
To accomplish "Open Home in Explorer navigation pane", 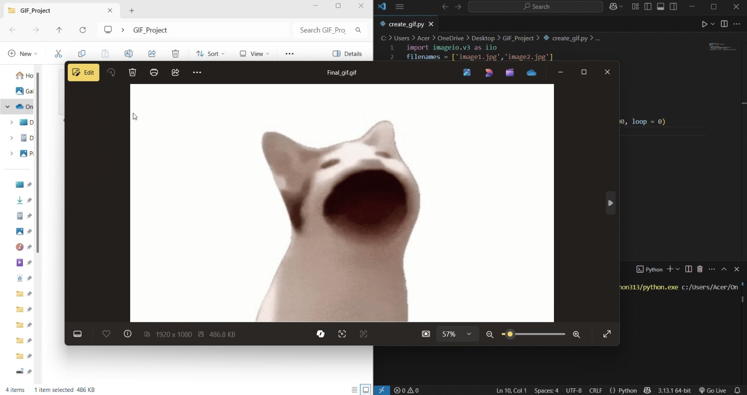I will (x=24, y=76).
